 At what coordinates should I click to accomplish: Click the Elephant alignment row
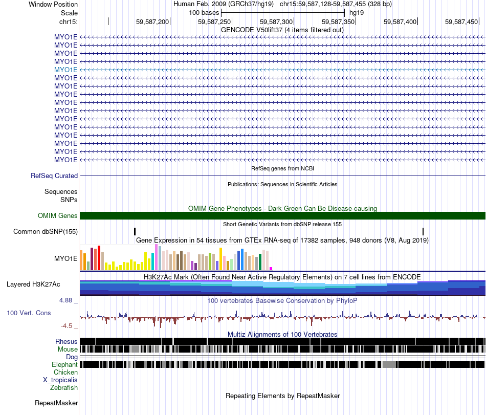(282, 364)
